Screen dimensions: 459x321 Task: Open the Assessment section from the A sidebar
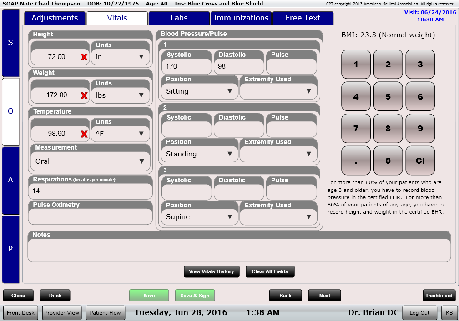tap(10, 180)
